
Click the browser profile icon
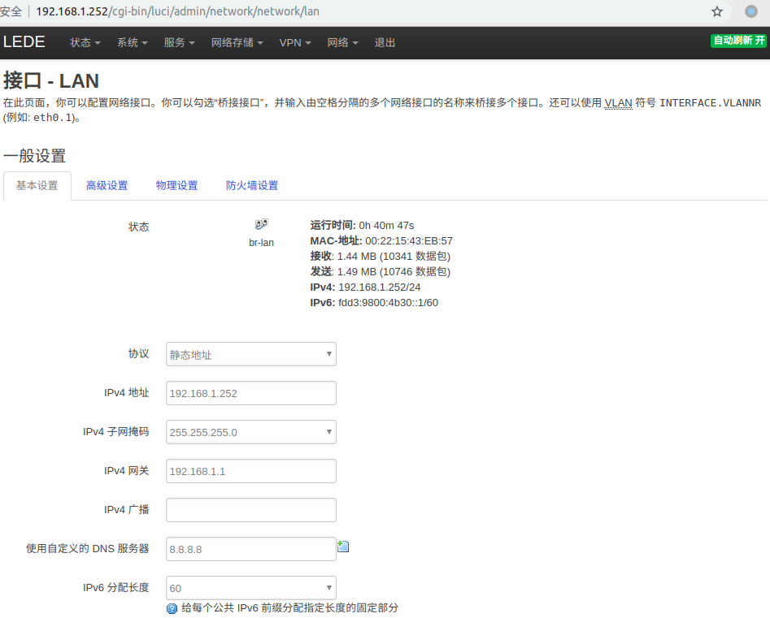click(752, 11)
